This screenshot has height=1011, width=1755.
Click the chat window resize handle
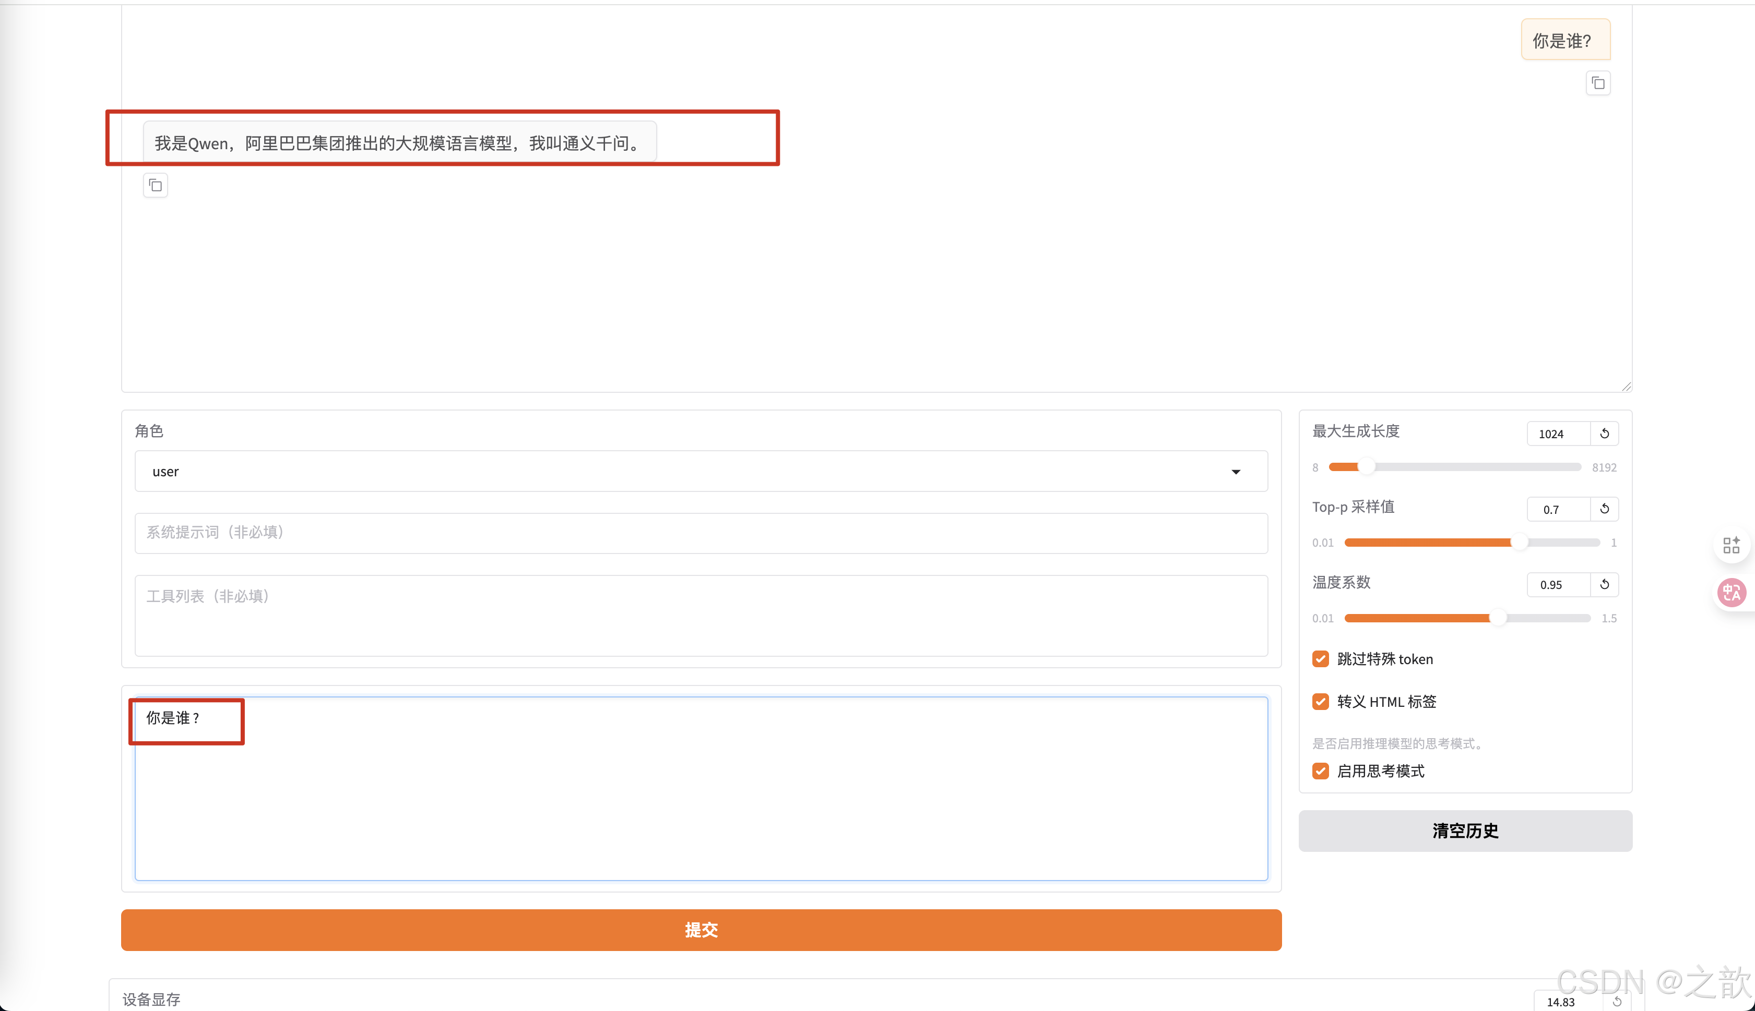(x=1626, y=386)
